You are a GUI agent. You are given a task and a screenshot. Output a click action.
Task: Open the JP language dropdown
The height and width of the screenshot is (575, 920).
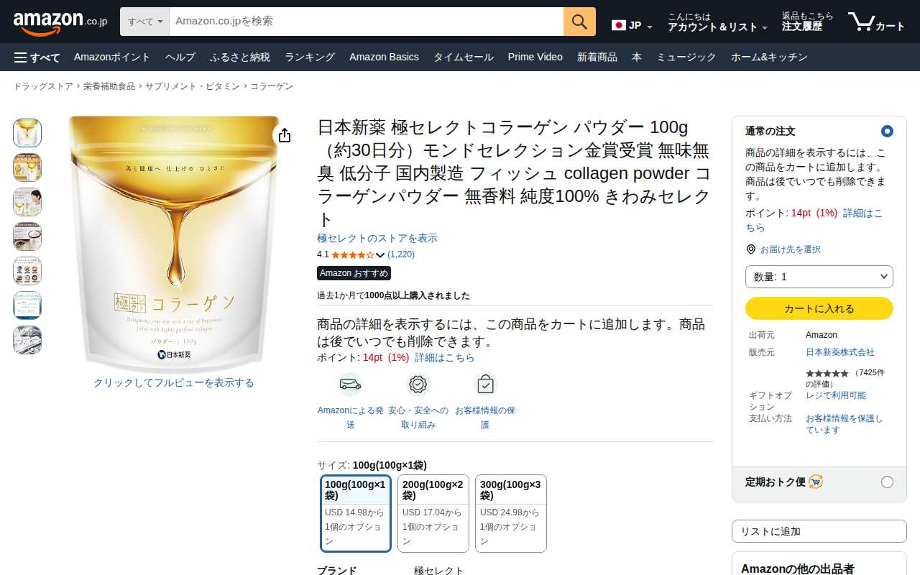(x=632, y=26)
